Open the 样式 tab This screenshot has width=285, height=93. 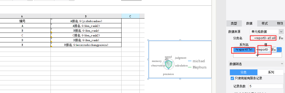click(x=265, y=23)
